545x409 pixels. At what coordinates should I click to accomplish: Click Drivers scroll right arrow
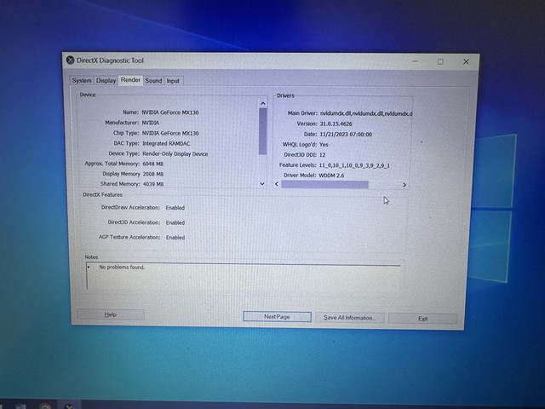click(x=404, y=185)
